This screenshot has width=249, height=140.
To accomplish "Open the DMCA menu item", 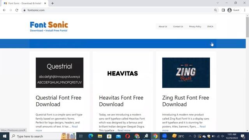I will (x=210, y=26).
